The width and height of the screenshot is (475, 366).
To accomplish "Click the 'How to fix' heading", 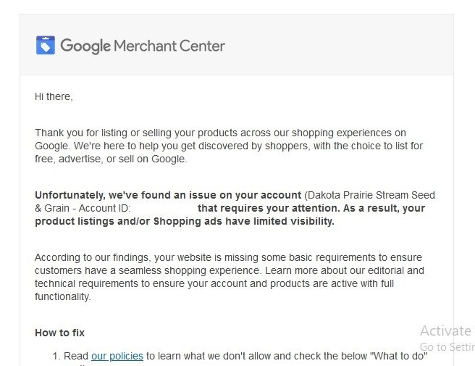I will point(59,333).
